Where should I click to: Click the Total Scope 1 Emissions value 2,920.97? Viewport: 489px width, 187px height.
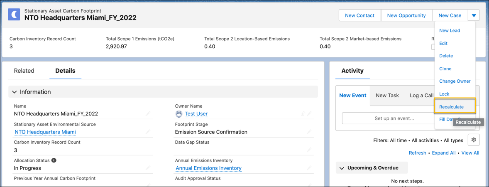[x=116, y=47]
